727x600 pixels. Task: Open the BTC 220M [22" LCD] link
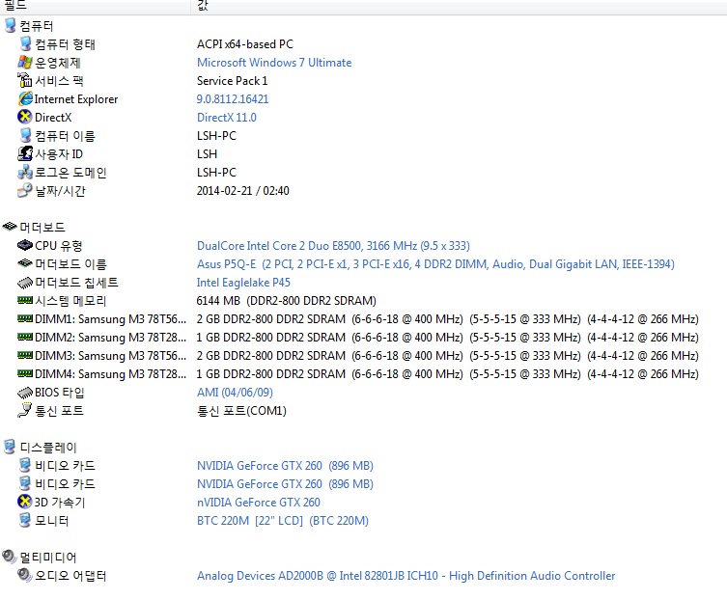point(282,521)
